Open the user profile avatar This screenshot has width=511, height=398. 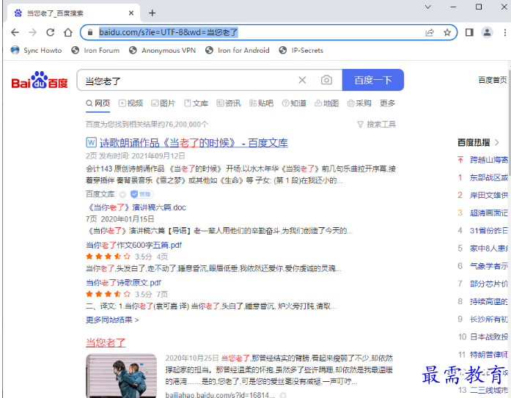tap(488, 32)
